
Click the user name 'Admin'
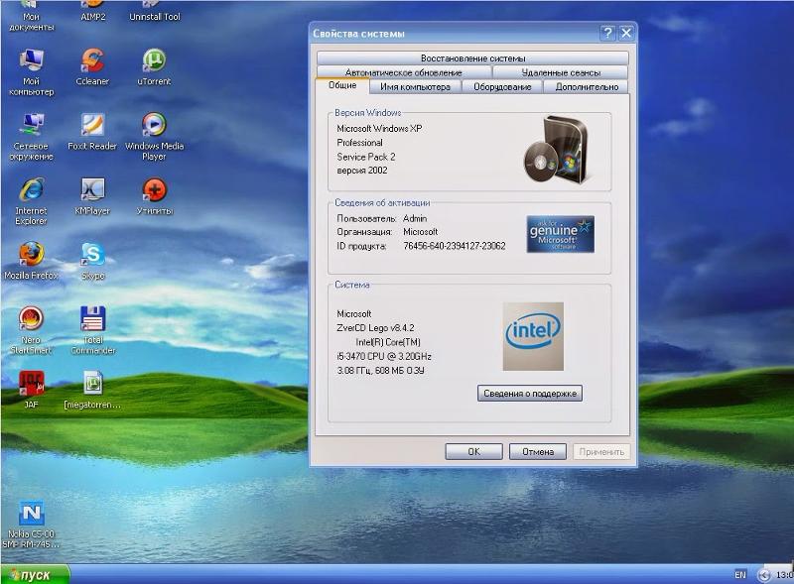pos(415,218)
